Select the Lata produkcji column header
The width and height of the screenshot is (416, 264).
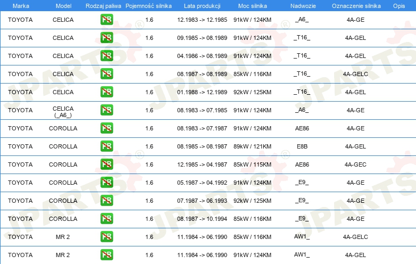(202, 6)
